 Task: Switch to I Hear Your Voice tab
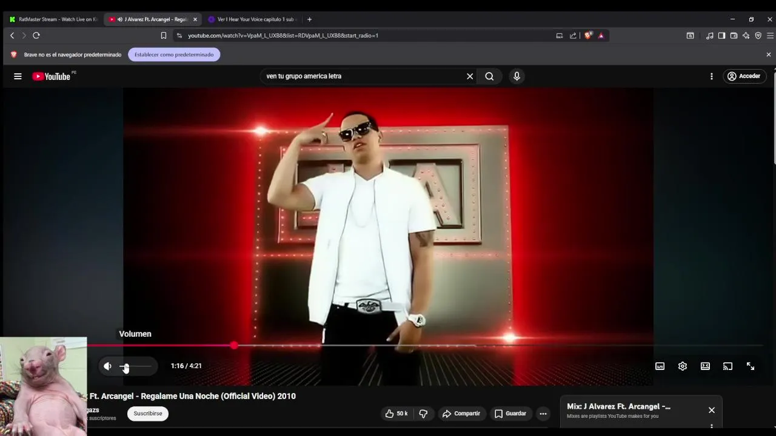click(252, 19)
